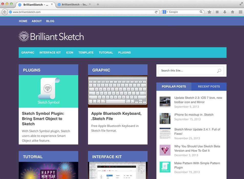Screen dimensions: 244x179
Task: Open the Sketch Symbol Plugin article title
Action: [43, 118]
